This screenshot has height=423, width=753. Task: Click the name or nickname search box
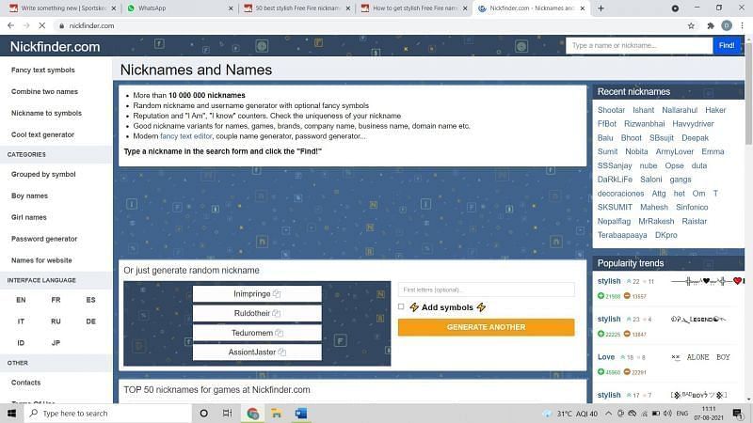point(639,45)
